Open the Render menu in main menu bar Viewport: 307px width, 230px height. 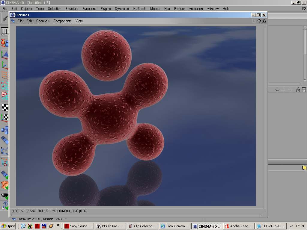(179, 9)
